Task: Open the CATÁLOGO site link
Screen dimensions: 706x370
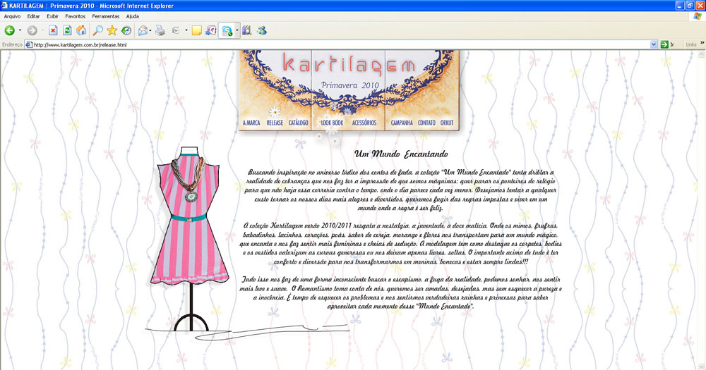Action: tap(298, 123)
